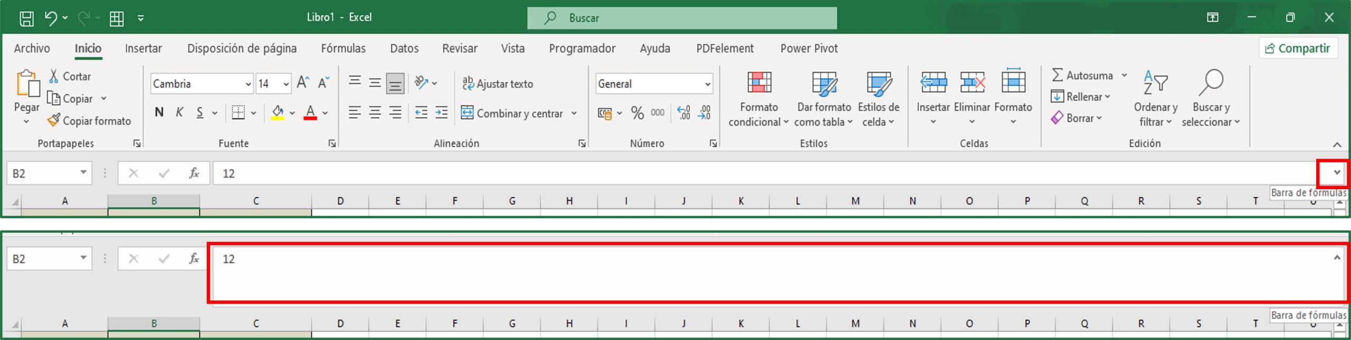The width and height of the screenshot is (1351, 340).
Task: Center text horizontally
Action: [x=375, y=112]
